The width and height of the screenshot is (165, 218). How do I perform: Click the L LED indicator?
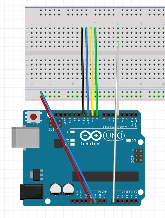tap(72, 132)
